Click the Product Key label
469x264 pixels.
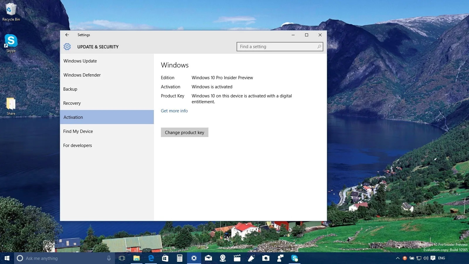click(x=173, y=96)
